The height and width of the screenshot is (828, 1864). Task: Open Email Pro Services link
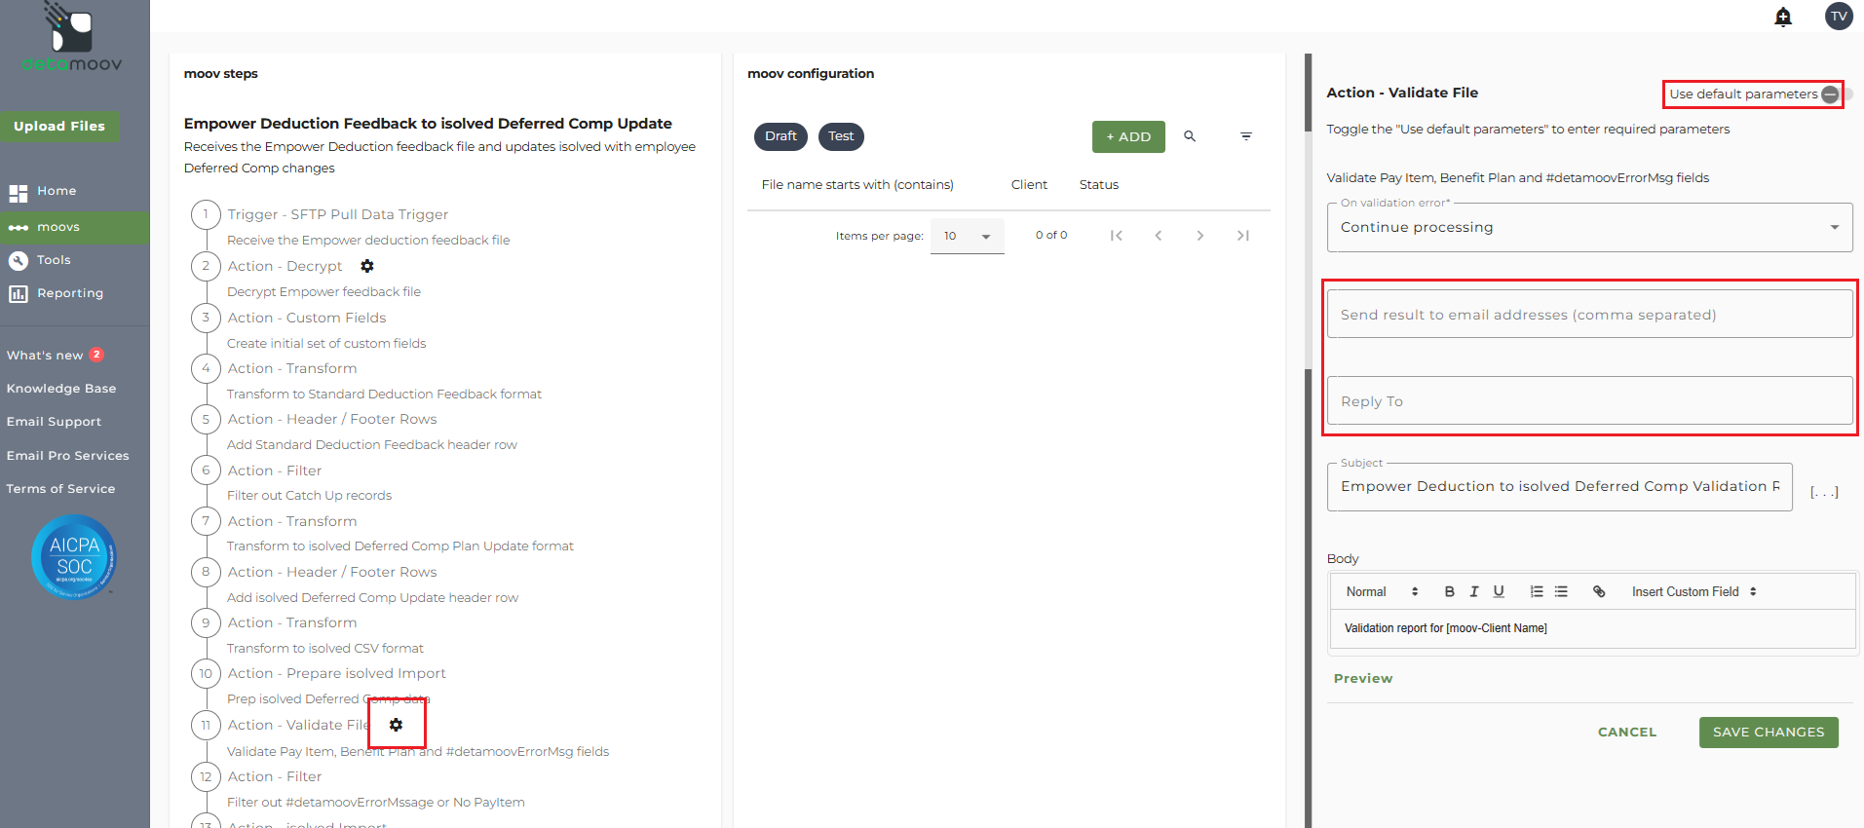tap(68, 456)
